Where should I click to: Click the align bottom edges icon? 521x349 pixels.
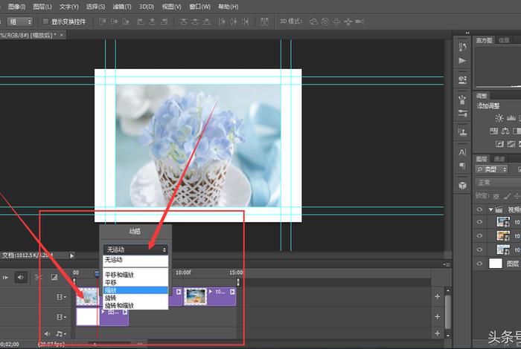(126, 22)
